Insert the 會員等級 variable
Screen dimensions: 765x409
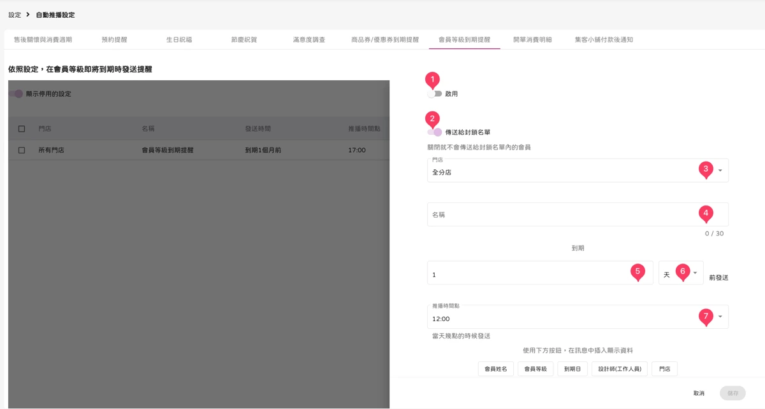[x=535, y=368]
